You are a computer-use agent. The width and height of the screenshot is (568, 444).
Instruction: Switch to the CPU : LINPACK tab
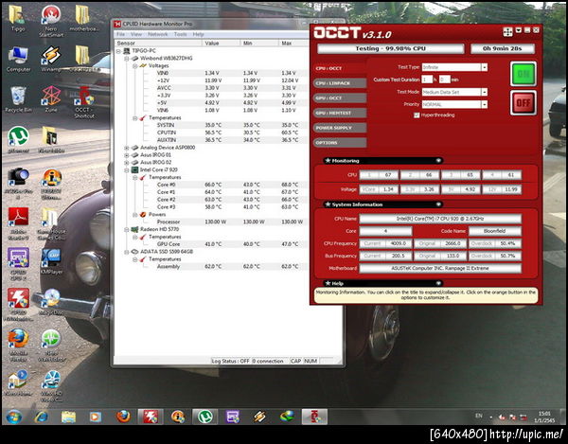(338, 82)
